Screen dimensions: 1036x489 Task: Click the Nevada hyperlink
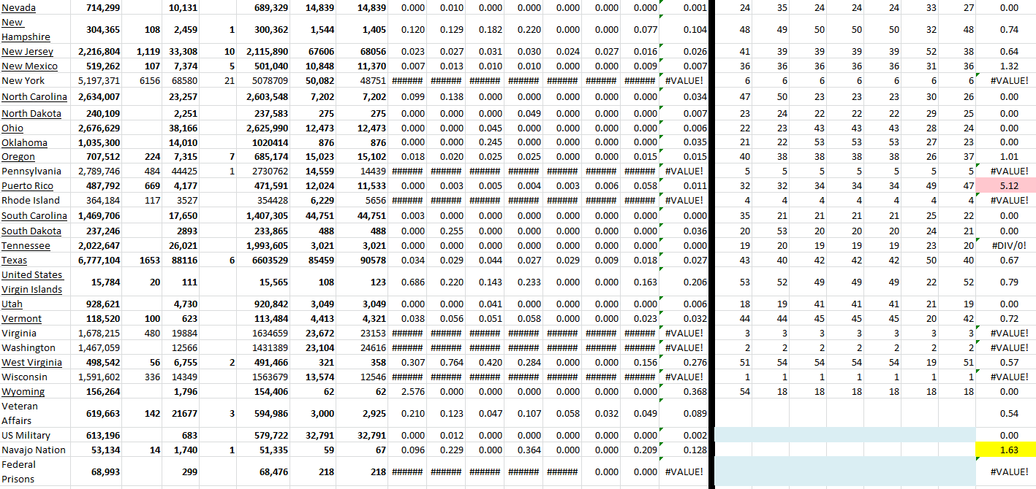click(18, 7)
